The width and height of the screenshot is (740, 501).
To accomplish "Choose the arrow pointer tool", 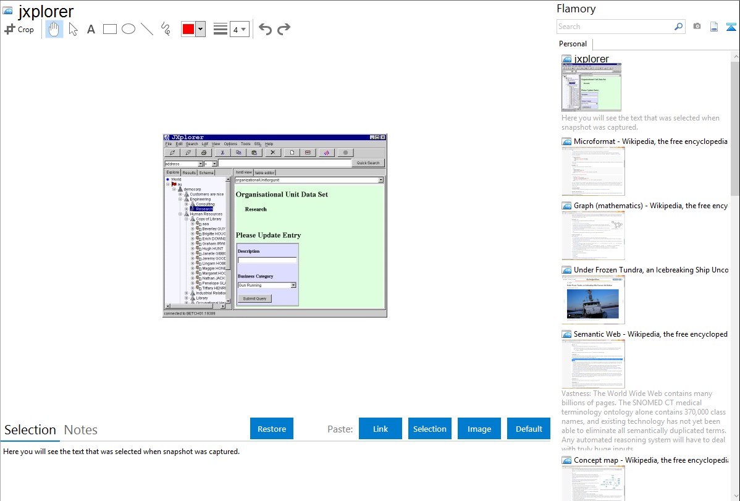I will pyautogui.click(x=73, y=29).
